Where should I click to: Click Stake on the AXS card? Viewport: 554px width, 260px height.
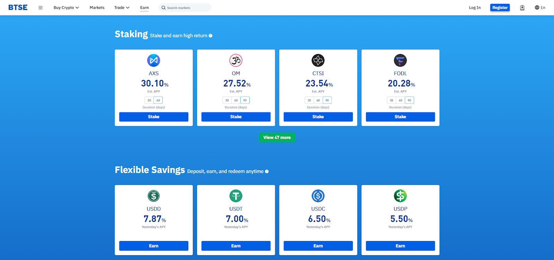(x=154, y=117)
